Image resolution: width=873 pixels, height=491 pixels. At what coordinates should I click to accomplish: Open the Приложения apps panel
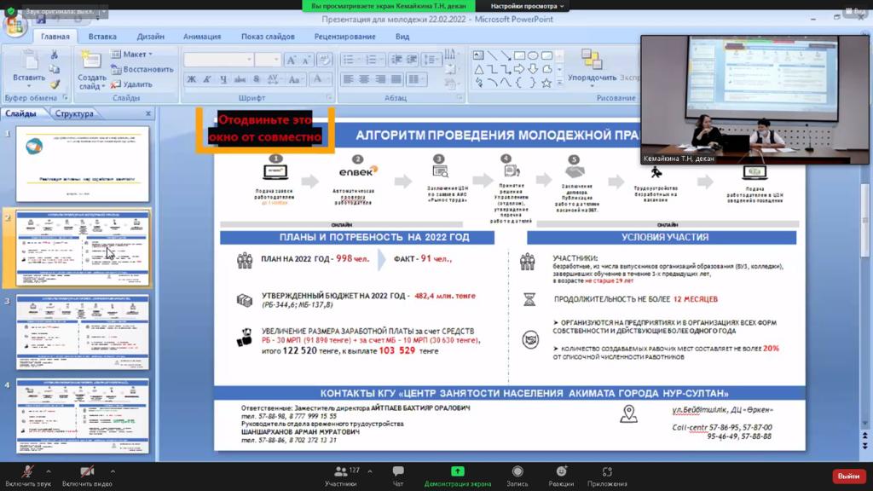[607, 472]
